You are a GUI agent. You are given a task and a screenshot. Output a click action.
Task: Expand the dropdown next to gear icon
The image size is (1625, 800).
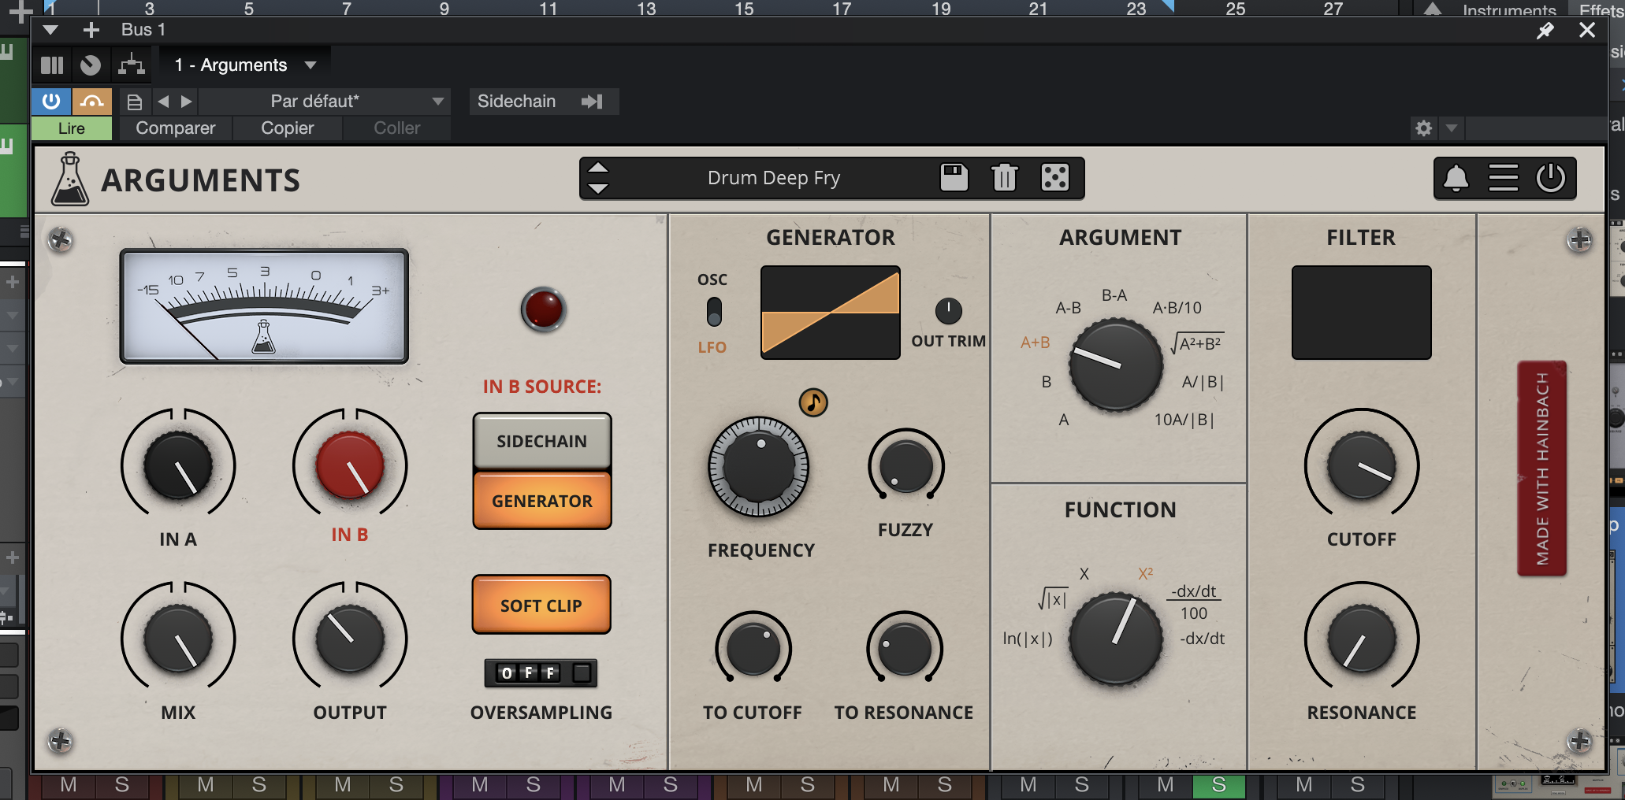1451,128
